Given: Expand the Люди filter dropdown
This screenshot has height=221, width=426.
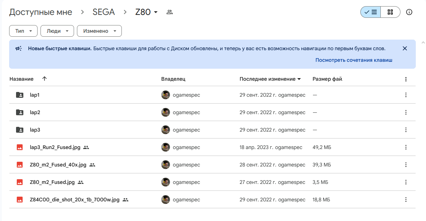Looking at the screenshot, I should (x=57, y=31).
